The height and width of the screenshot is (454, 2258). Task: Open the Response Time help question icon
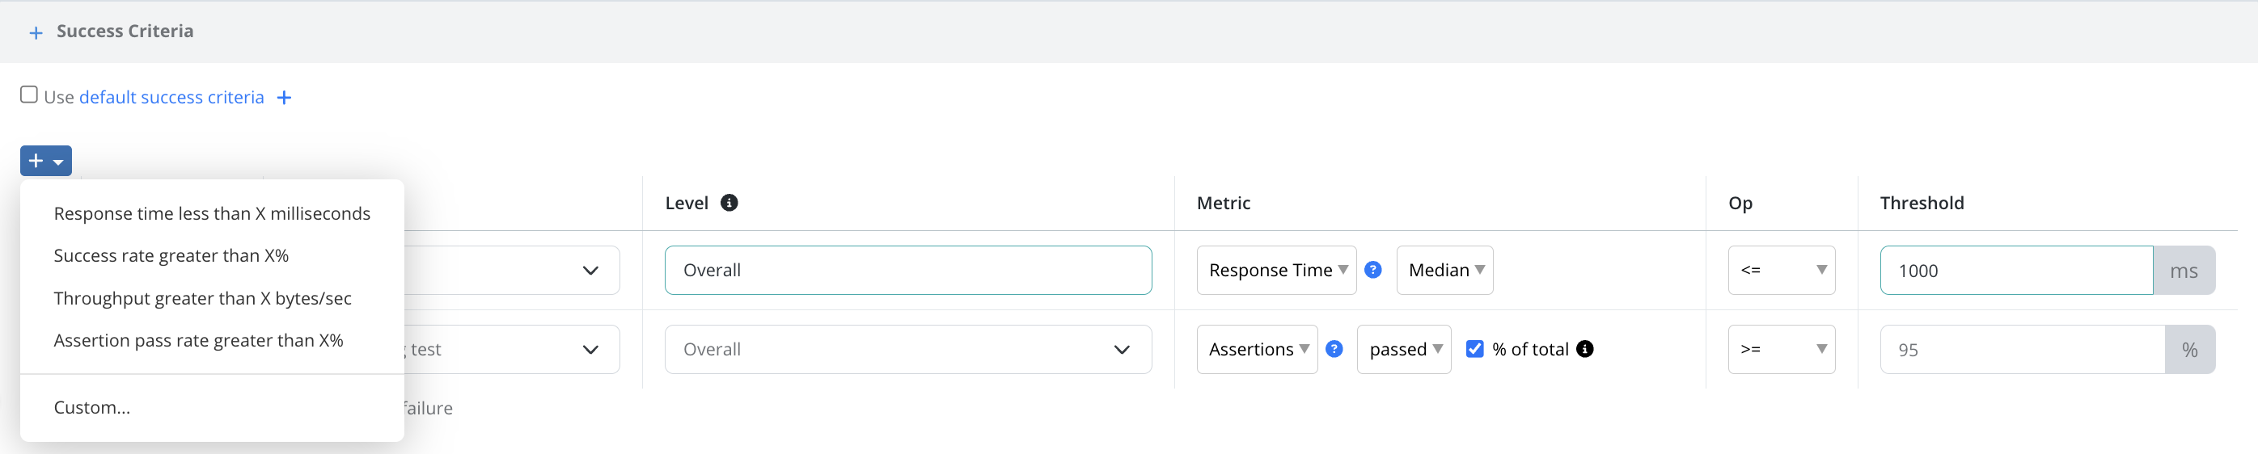(1372, 271)
